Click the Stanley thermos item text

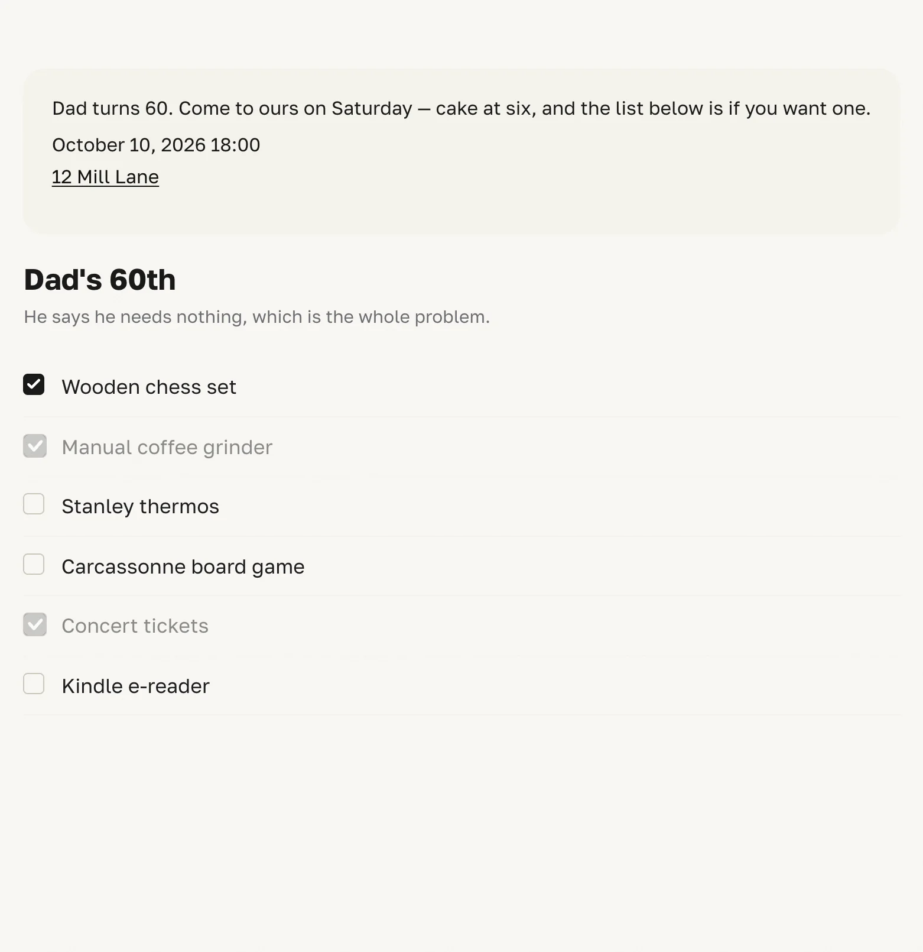point(141,506)
